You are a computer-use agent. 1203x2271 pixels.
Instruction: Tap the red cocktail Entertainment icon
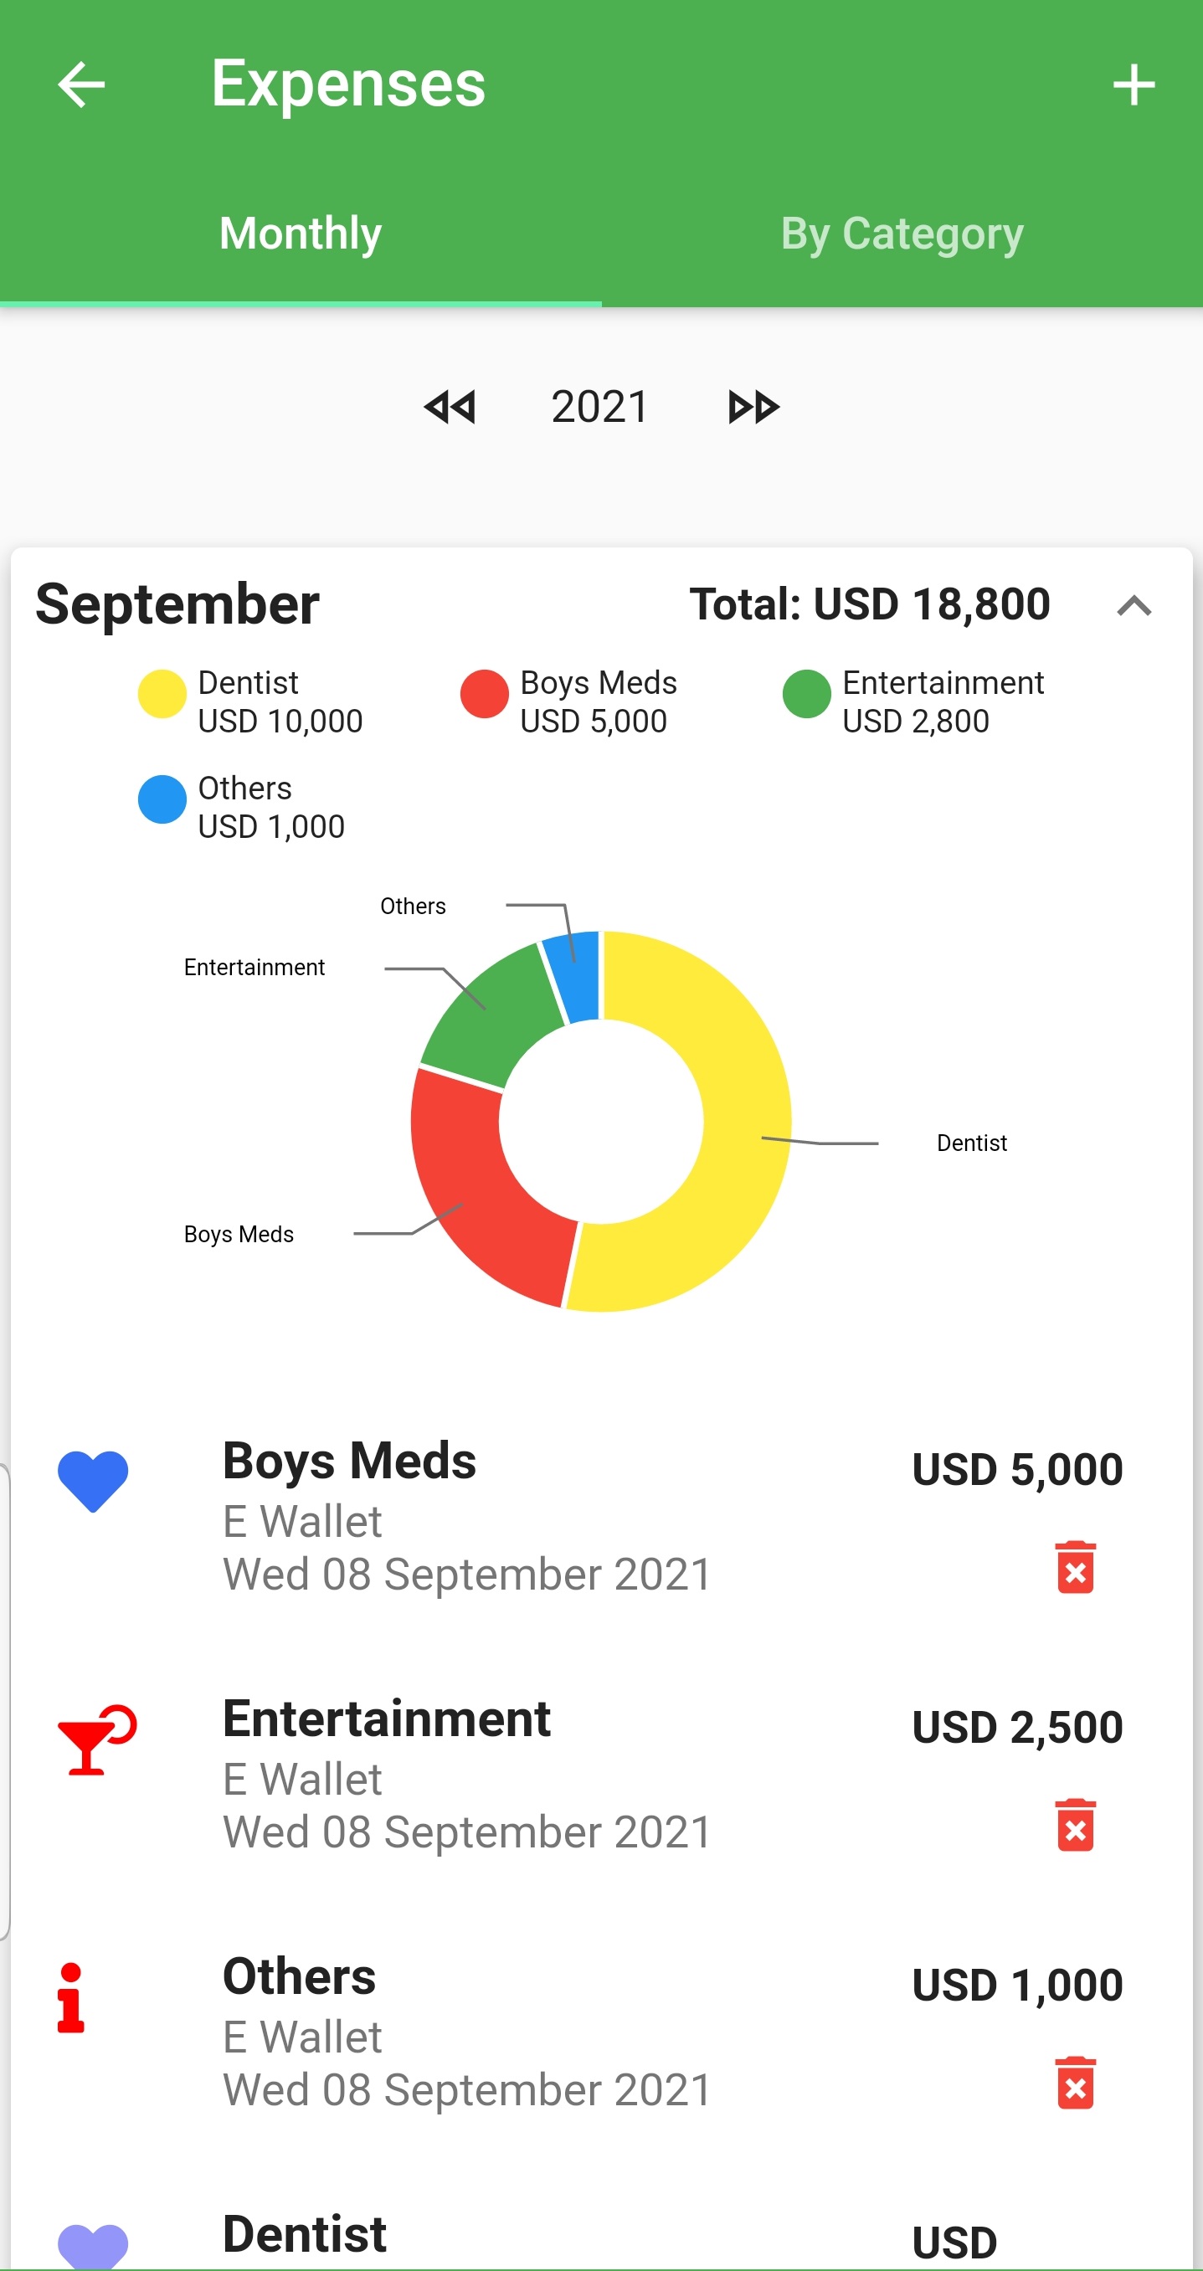[96, 1739]
